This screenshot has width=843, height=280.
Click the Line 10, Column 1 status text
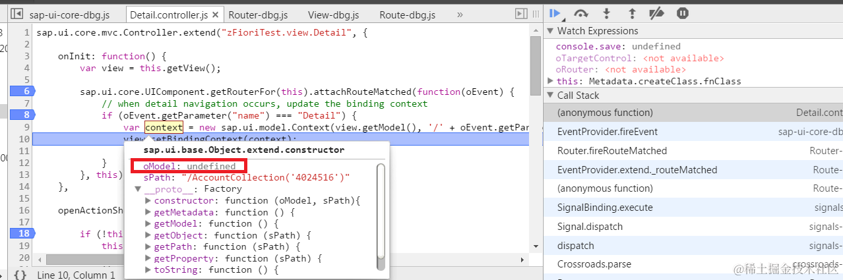[x=76, y=275]
